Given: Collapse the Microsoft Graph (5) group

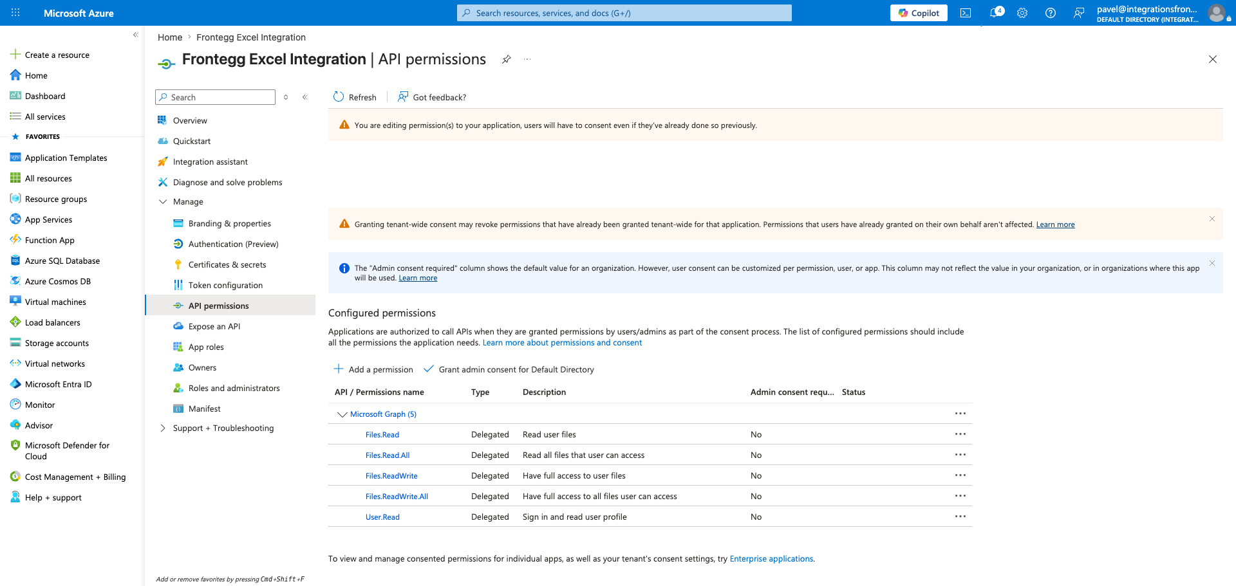Looking at the screenshot, I should 342,414.
